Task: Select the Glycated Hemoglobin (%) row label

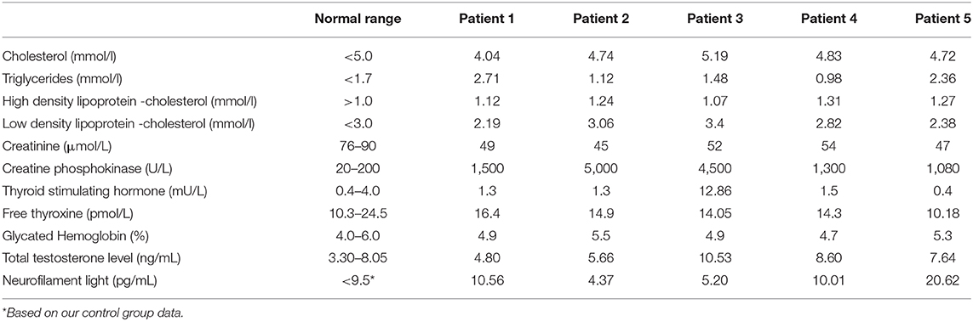Action: pos(66,234)
